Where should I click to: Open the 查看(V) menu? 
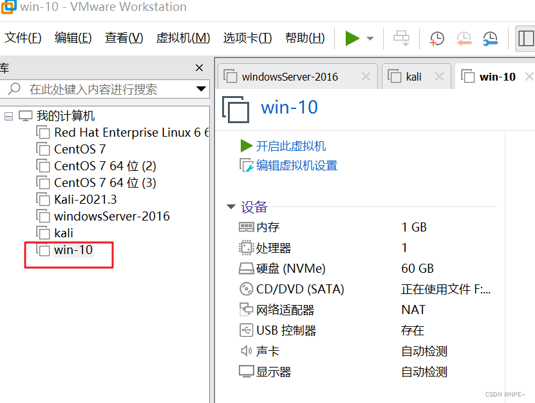click(x=124, y=37)
